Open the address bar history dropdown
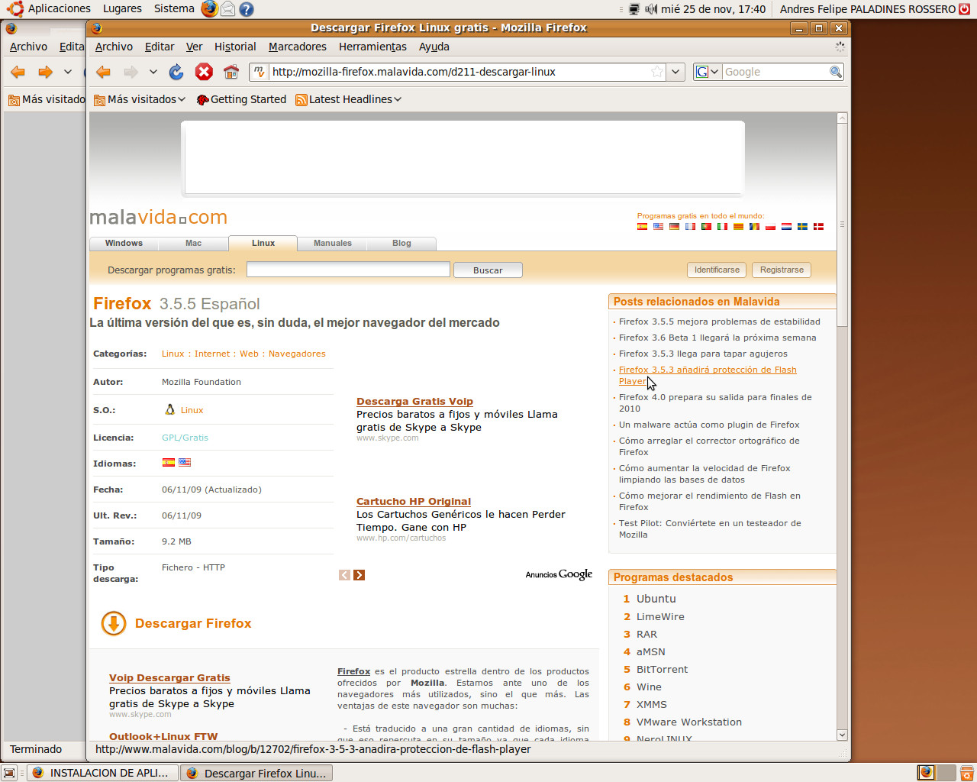Viewport: 977px width, 782px height. click(676, 72)
